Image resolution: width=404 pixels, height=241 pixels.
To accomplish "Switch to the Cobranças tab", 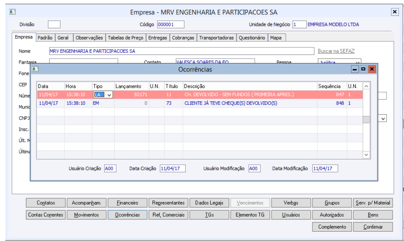I will click(183, 38).
